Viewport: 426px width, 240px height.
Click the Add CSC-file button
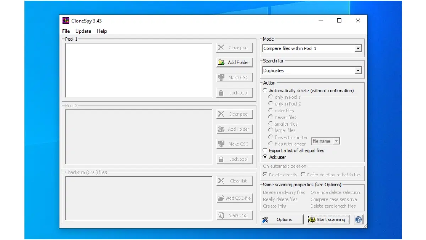[235, 198]
